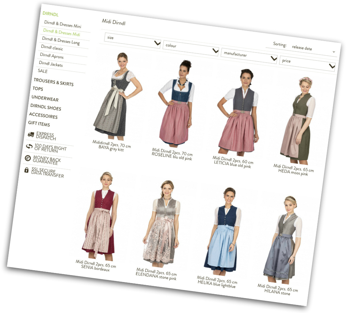The width and height of the screenshot is (348, 313).
Task: Open the price filter dropdown
Action: coord(307,64)
